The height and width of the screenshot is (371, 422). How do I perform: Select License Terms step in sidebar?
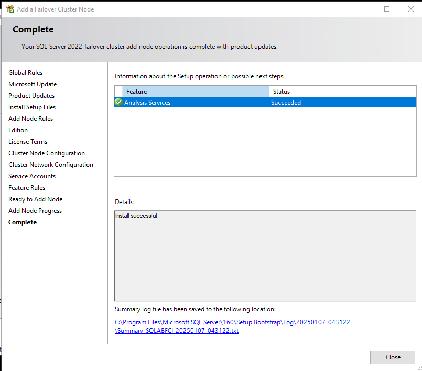[28, 142]
